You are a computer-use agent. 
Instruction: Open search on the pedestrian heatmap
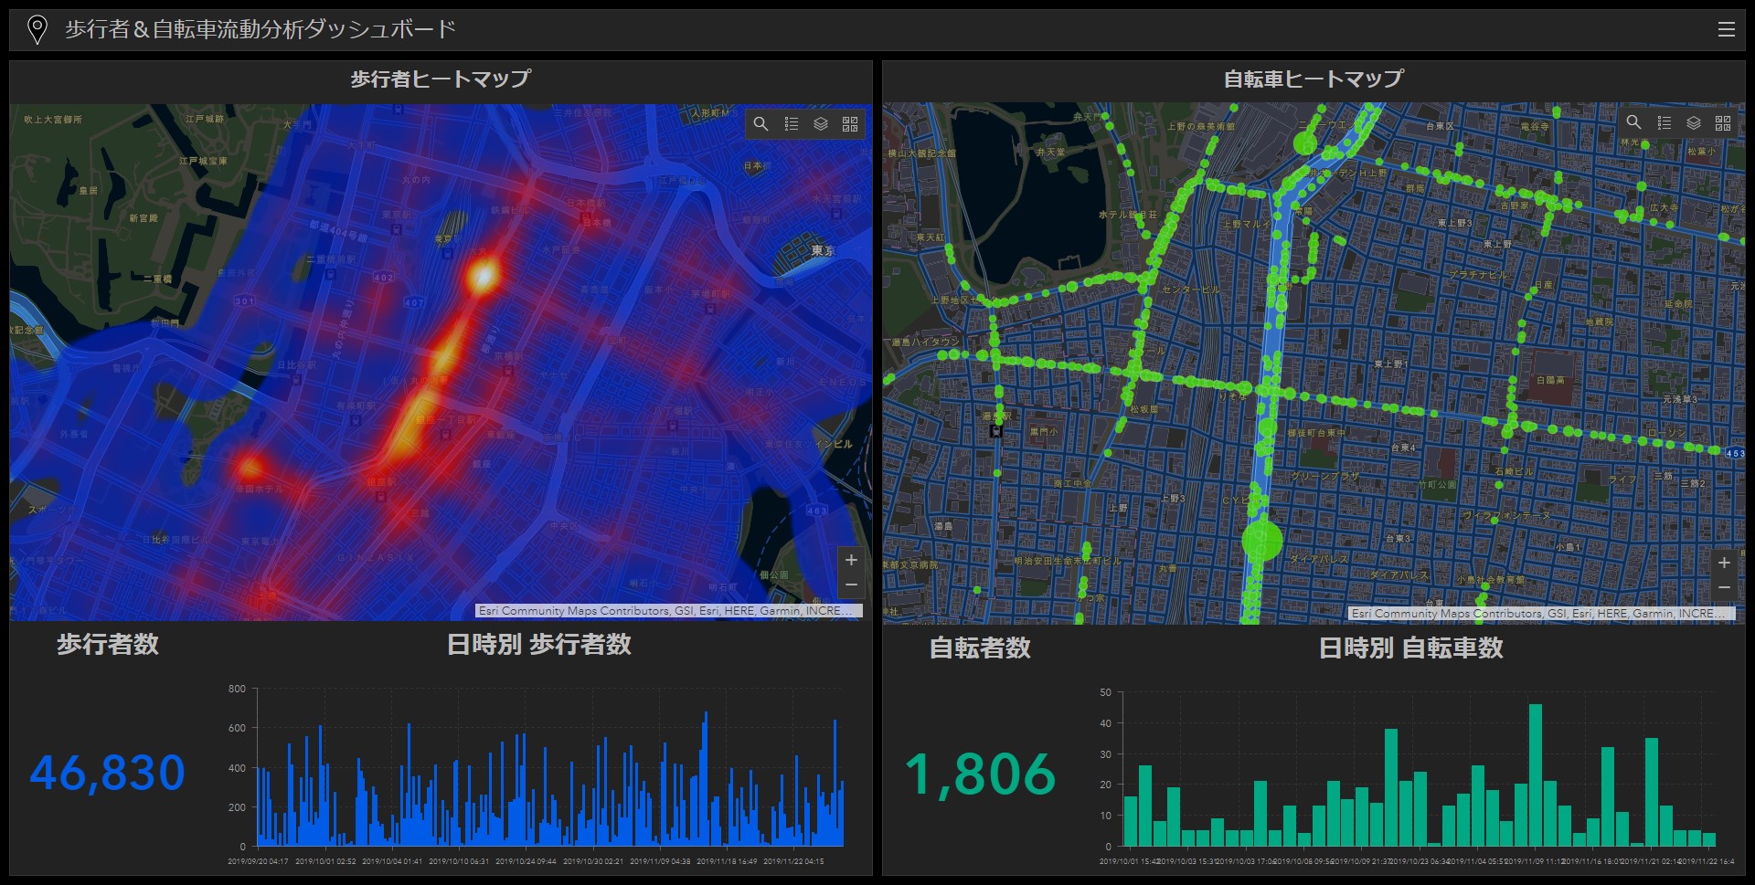(x=761, y=123)
